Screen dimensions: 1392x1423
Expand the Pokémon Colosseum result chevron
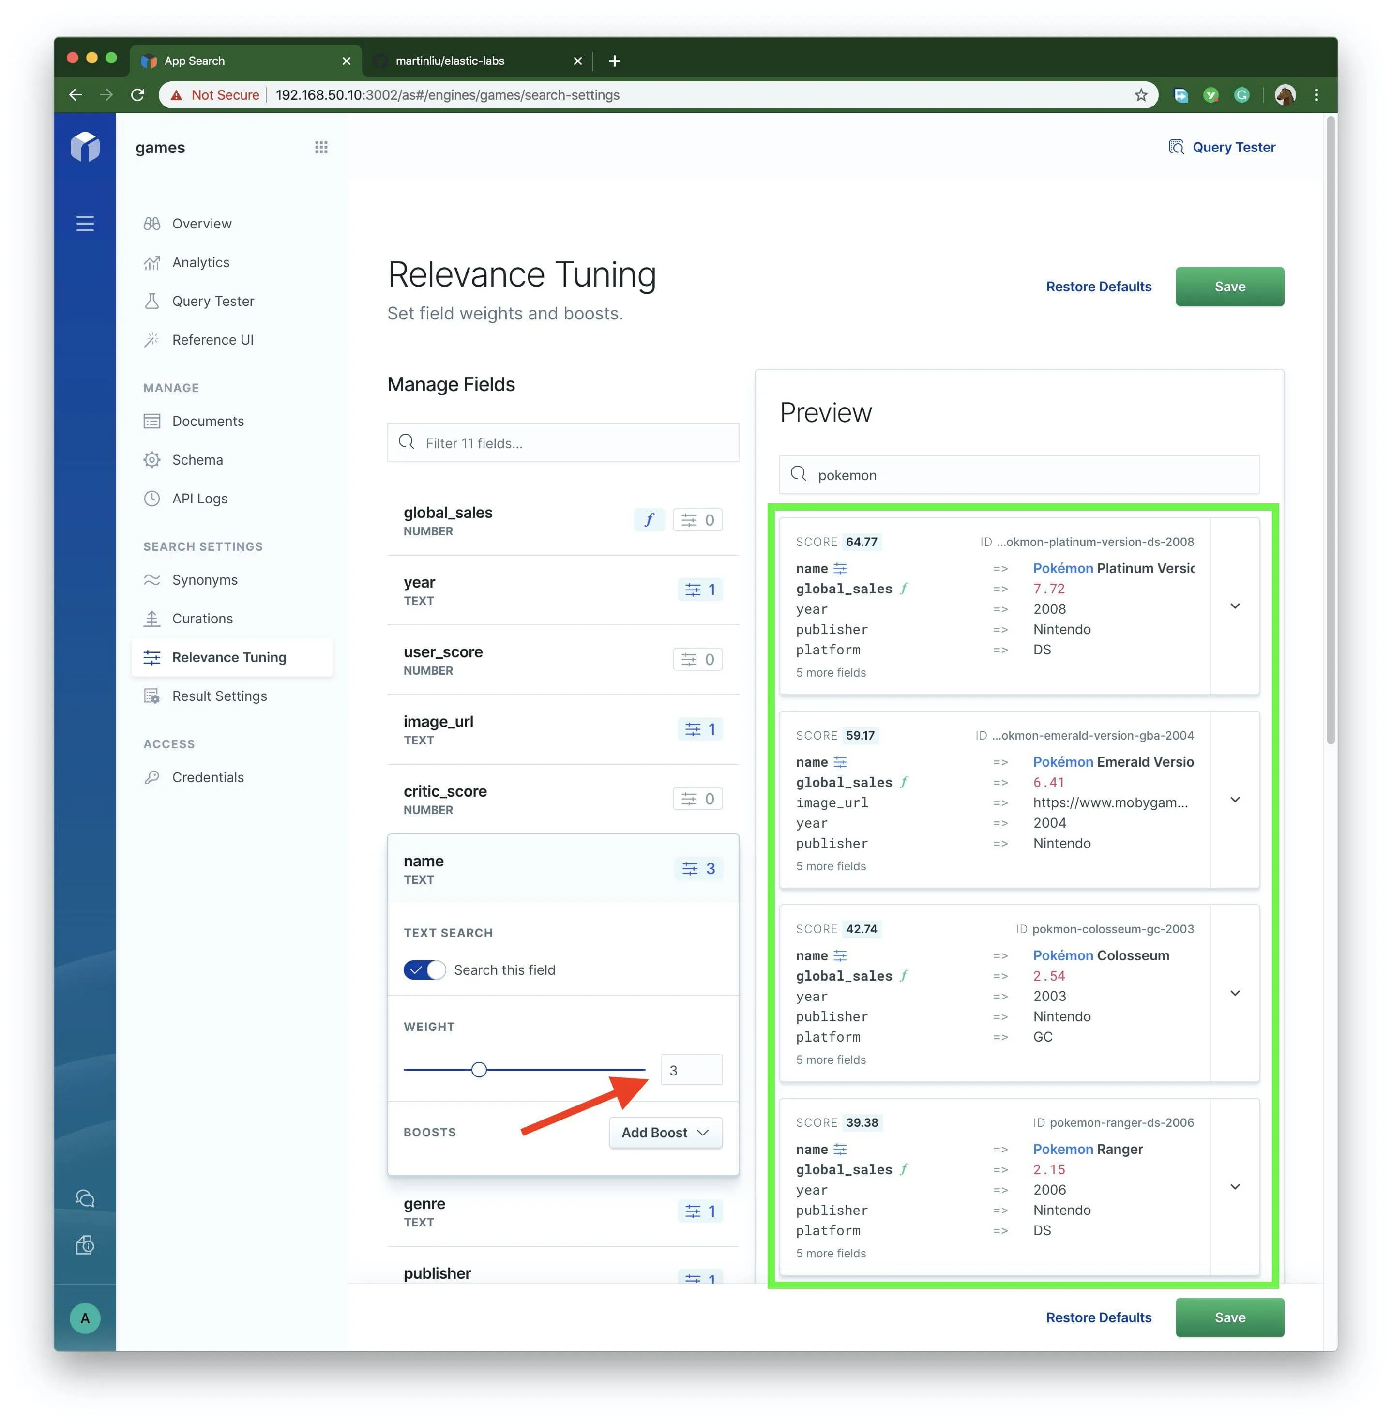click(x=1235, y=993)
